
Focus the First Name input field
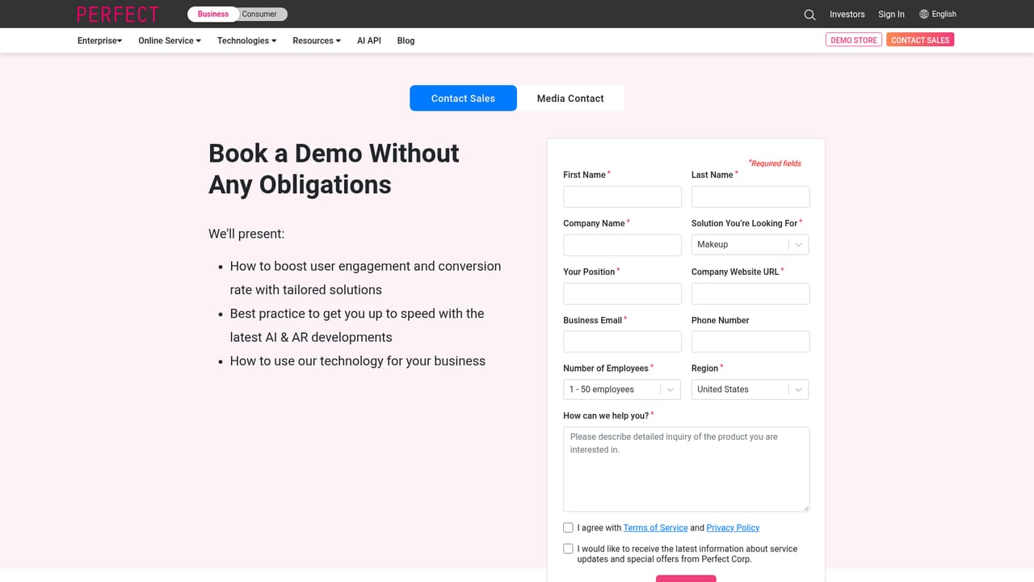tap(622, 196)
